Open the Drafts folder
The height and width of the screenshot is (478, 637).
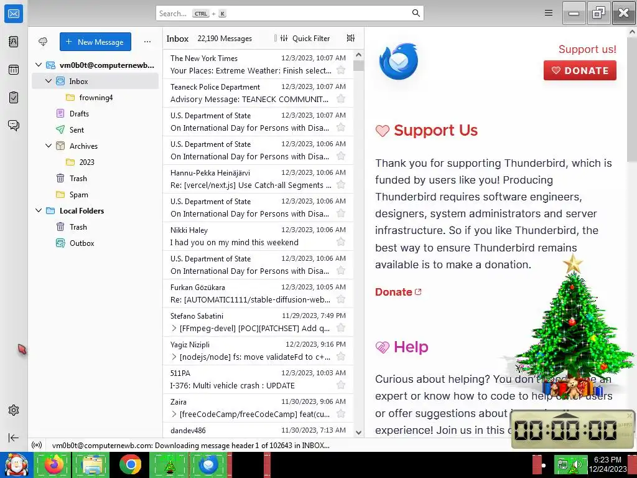(x=95, y=113)
